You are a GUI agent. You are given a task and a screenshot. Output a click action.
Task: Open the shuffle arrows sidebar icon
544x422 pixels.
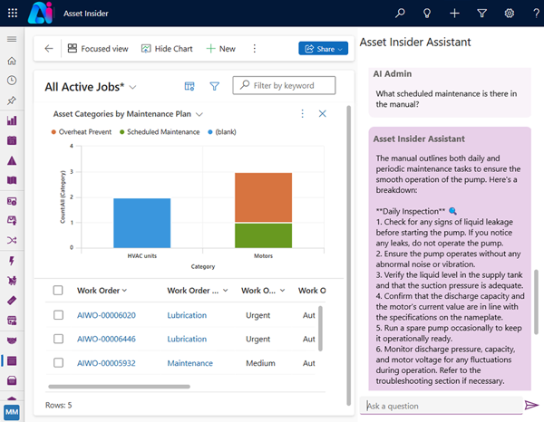tap(12, 240)
